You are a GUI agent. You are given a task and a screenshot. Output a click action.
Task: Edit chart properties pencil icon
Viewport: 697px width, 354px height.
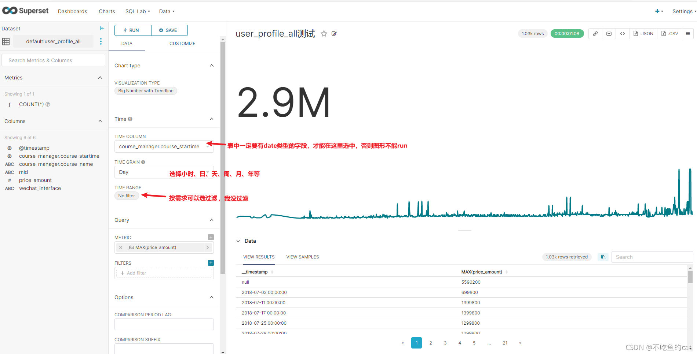click(334, 34)
